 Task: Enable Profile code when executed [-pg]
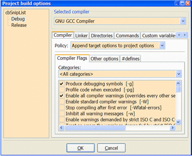point(62,90)
